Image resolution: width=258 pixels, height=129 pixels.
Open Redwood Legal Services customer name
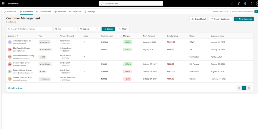click(23, 70)
